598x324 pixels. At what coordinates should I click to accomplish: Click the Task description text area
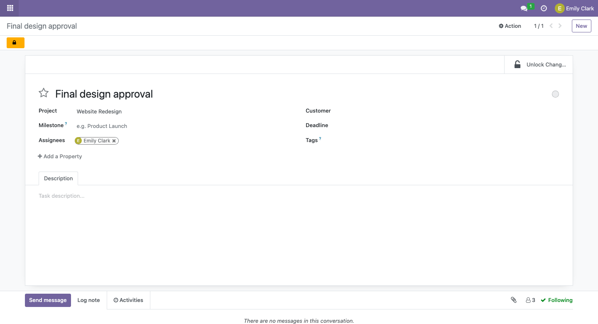[x=299, y=196]
